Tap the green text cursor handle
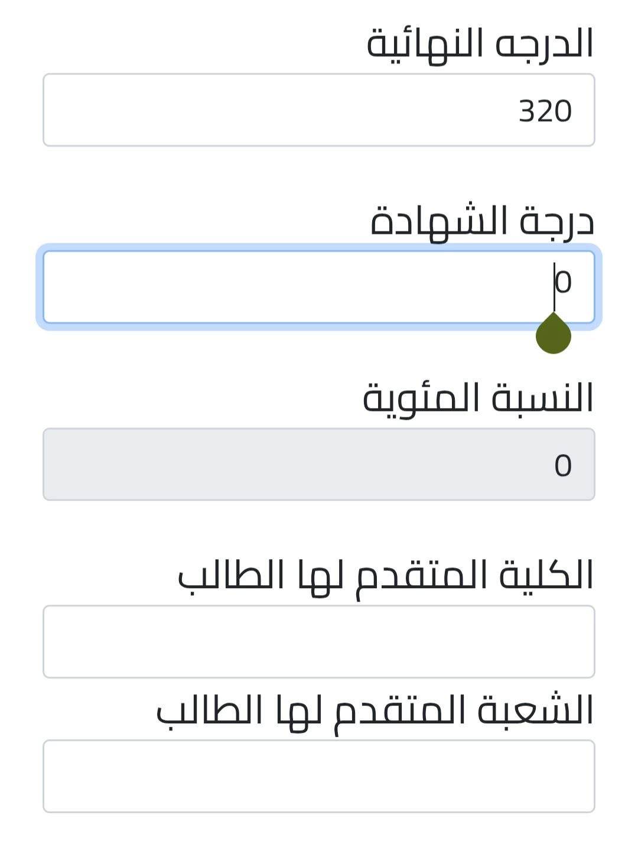The height and width of the screenshot is (845, 638). [x=554, y=334]
